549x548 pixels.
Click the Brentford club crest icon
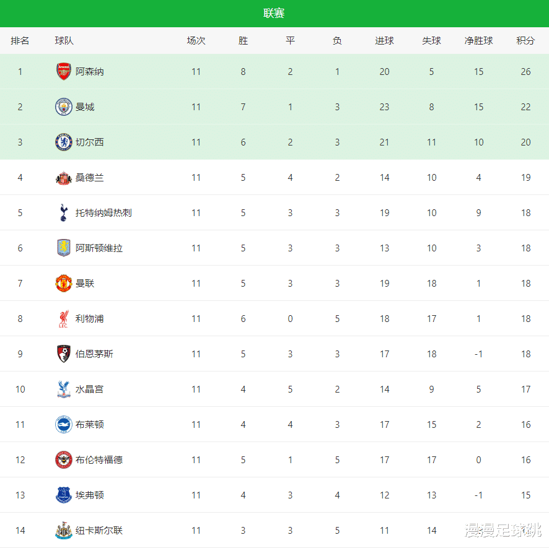coord(63,460)
